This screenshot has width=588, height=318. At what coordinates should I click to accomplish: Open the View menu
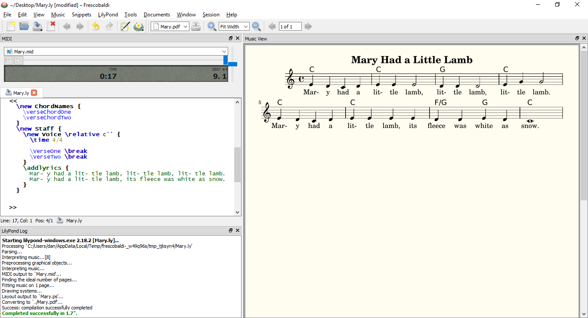click(x=39, y=14)
